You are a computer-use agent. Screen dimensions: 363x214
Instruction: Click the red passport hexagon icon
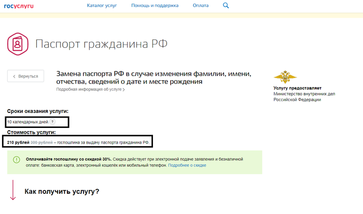18,43
